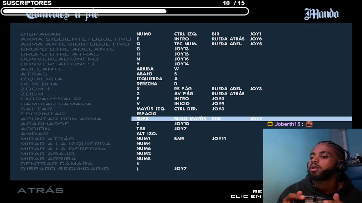Click the Mando heading at top right

pyautogui.click(x=321, y=14)
